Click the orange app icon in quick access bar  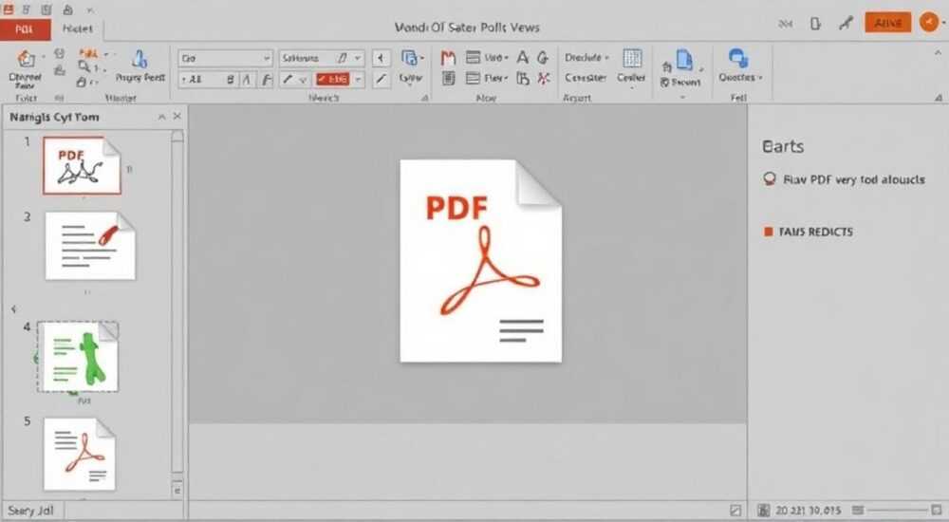8,9
